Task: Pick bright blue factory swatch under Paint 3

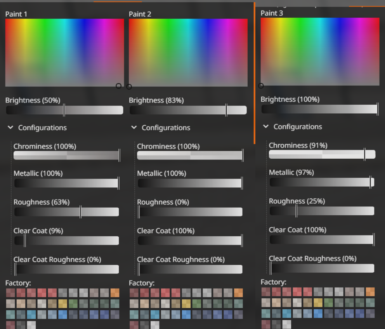Action: 318,313
